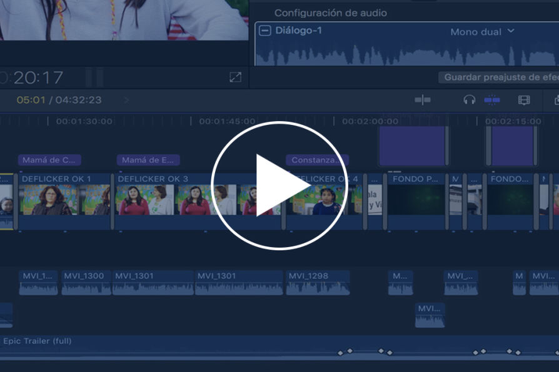Image resolution: width=559 pixels, height=372 pixels.
Task: Click the Constanza marker in the timeline
Action: pos(316,160)
